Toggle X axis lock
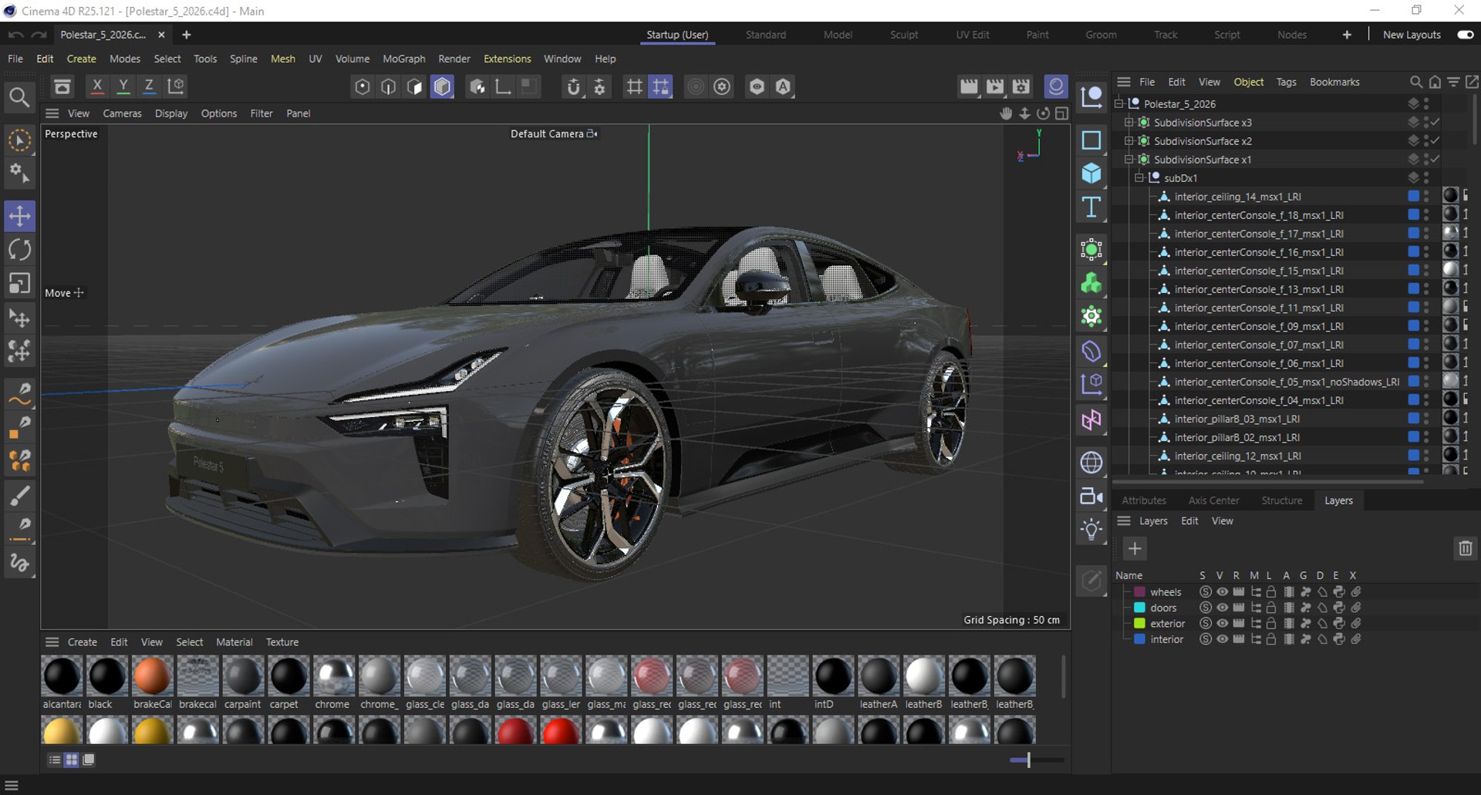This screenshot has height=795, width=1481. pyautogui.click(x=96, y=86)
